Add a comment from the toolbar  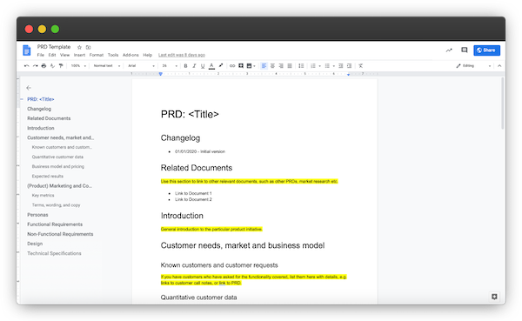[241, 66]
